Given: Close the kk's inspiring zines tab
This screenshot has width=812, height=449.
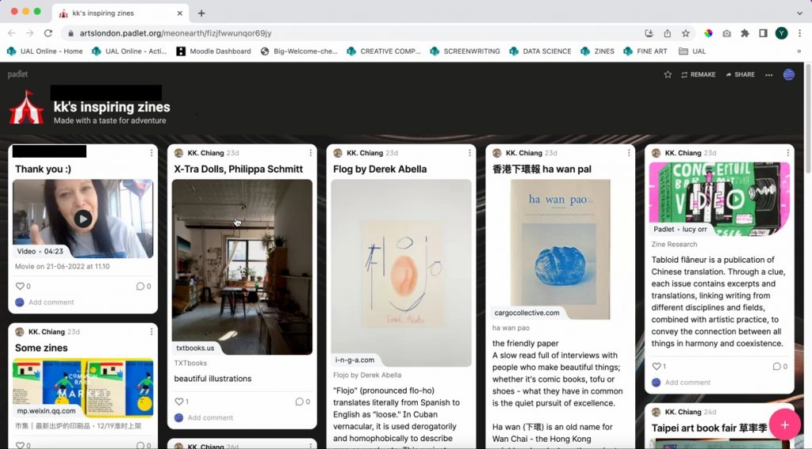Looking at the screenshot, I should (180, 13).
